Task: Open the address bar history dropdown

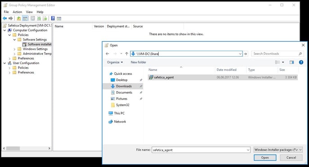Action: [x=240, y=54]
